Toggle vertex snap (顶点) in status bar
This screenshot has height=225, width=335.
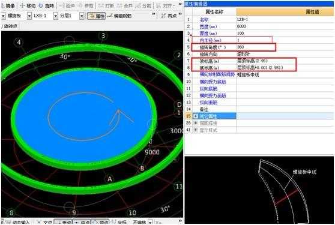coord(101,222)
